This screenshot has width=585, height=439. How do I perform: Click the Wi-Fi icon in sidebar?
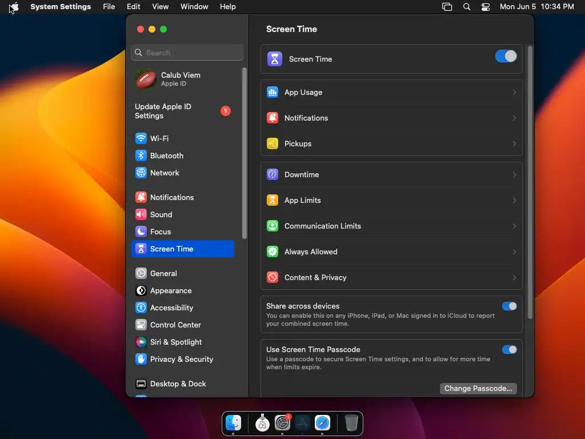click(141, 138)
